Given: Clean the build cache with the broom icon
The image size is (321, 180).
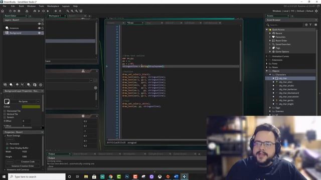Looking at the screenshot, I should (27, 11).
